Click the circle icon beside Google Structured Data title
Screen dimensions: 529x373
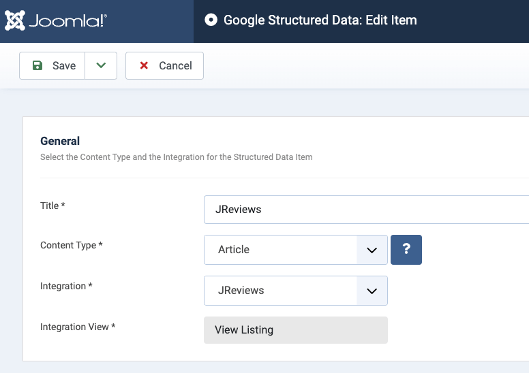(211, 20)
